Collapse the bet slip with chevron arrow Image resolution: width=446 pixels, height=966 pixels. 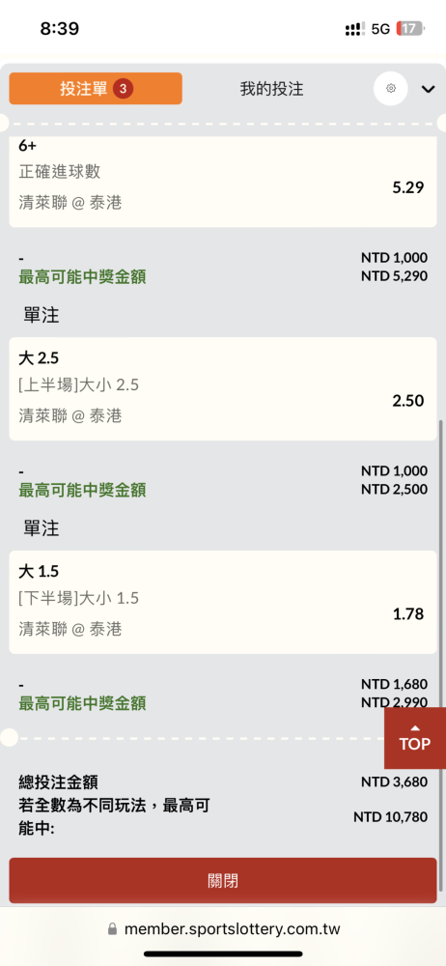pos(428,89)
